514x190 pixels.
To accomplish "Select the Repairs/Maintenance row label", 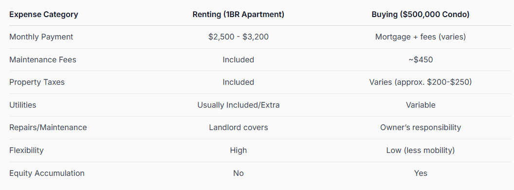I will 48,127.
